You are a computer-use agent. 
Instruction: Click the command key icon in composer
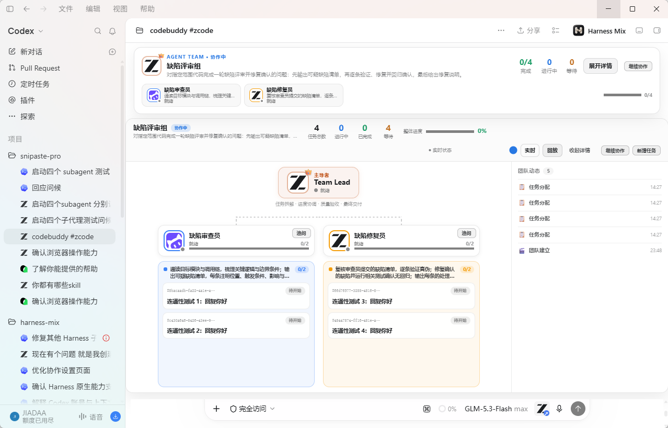pyautogui.click(x=427, y=409)
